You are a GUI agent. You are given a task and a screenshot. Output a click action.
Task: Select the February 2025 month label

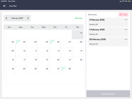tap(17, 18)
